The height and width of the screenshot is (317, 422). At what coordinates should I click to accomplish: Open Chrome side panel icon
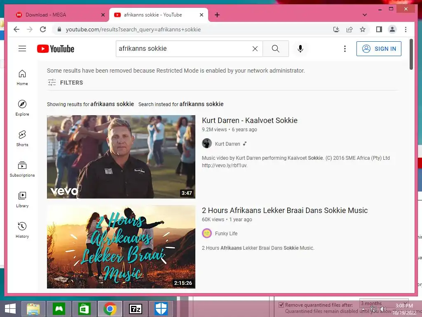[x=379, y=29]
